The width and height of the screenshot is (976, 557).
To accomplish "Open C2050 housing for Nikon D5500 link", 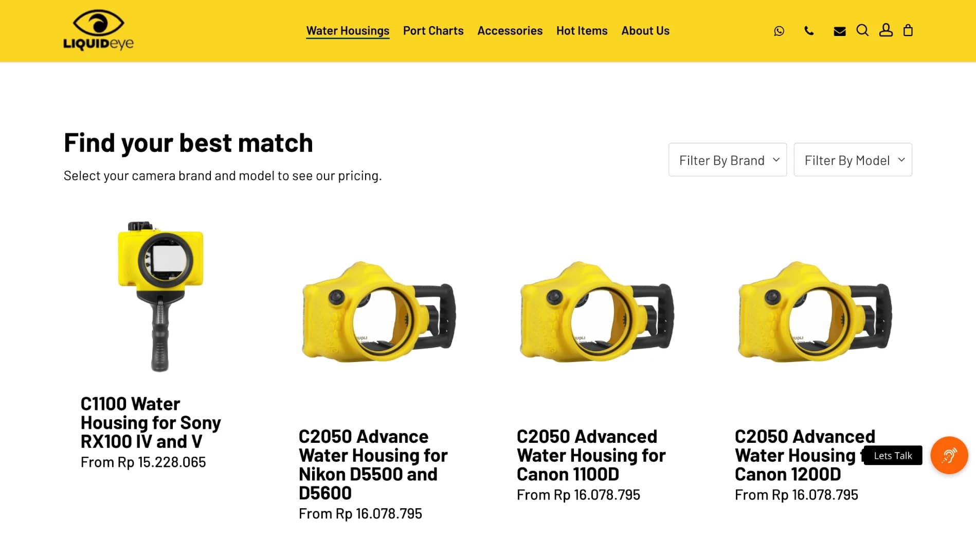I will (x=373, y=464).
